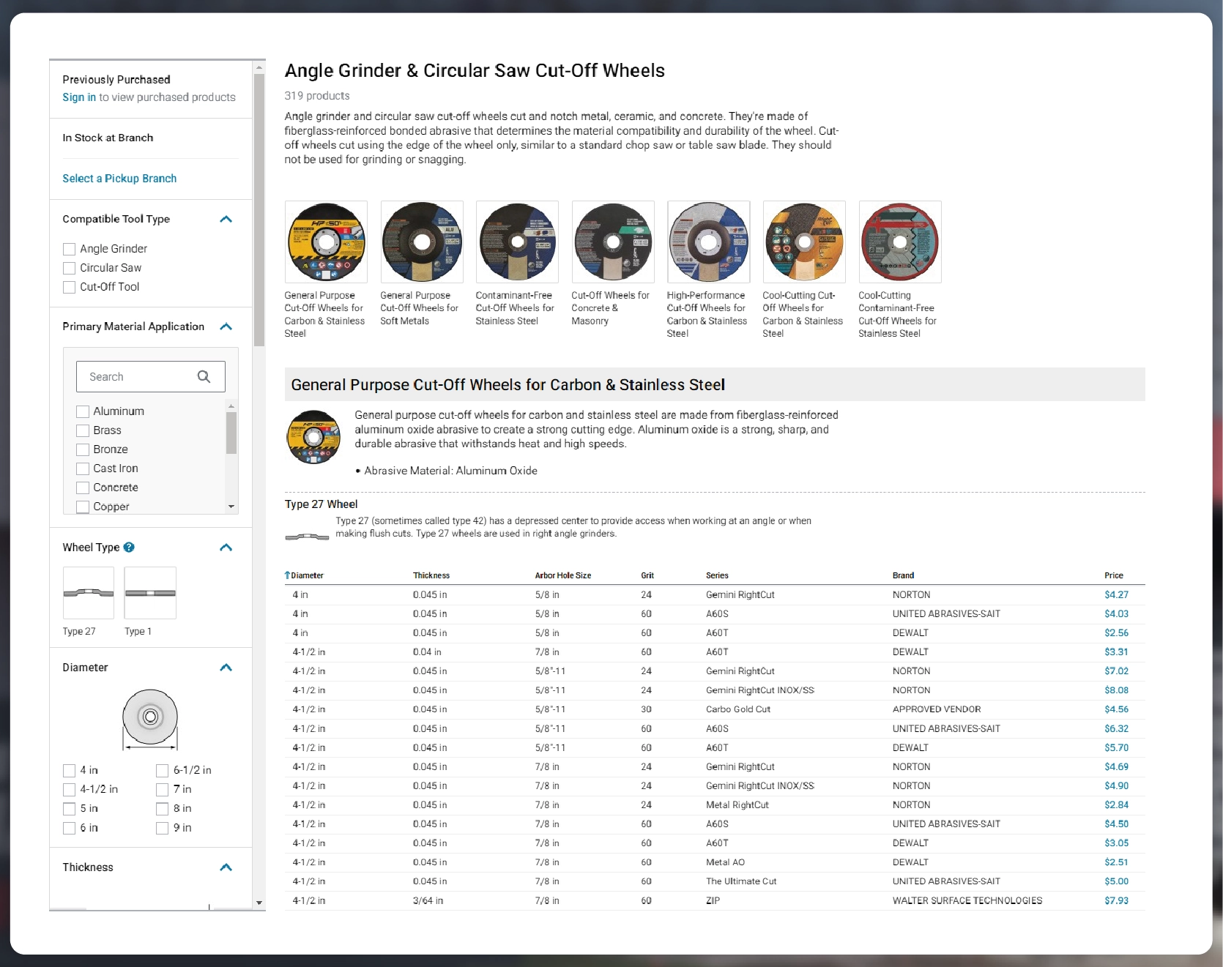Click sidebar scroll-down arrow
This screenshot has width=1223, height=967.
259,903
